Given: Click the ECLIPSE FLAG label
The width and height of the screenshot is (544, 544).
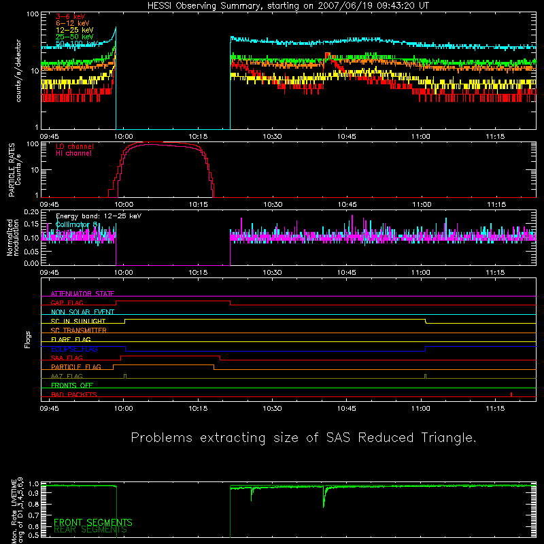Looking at the screenshot, I should 74,349.
